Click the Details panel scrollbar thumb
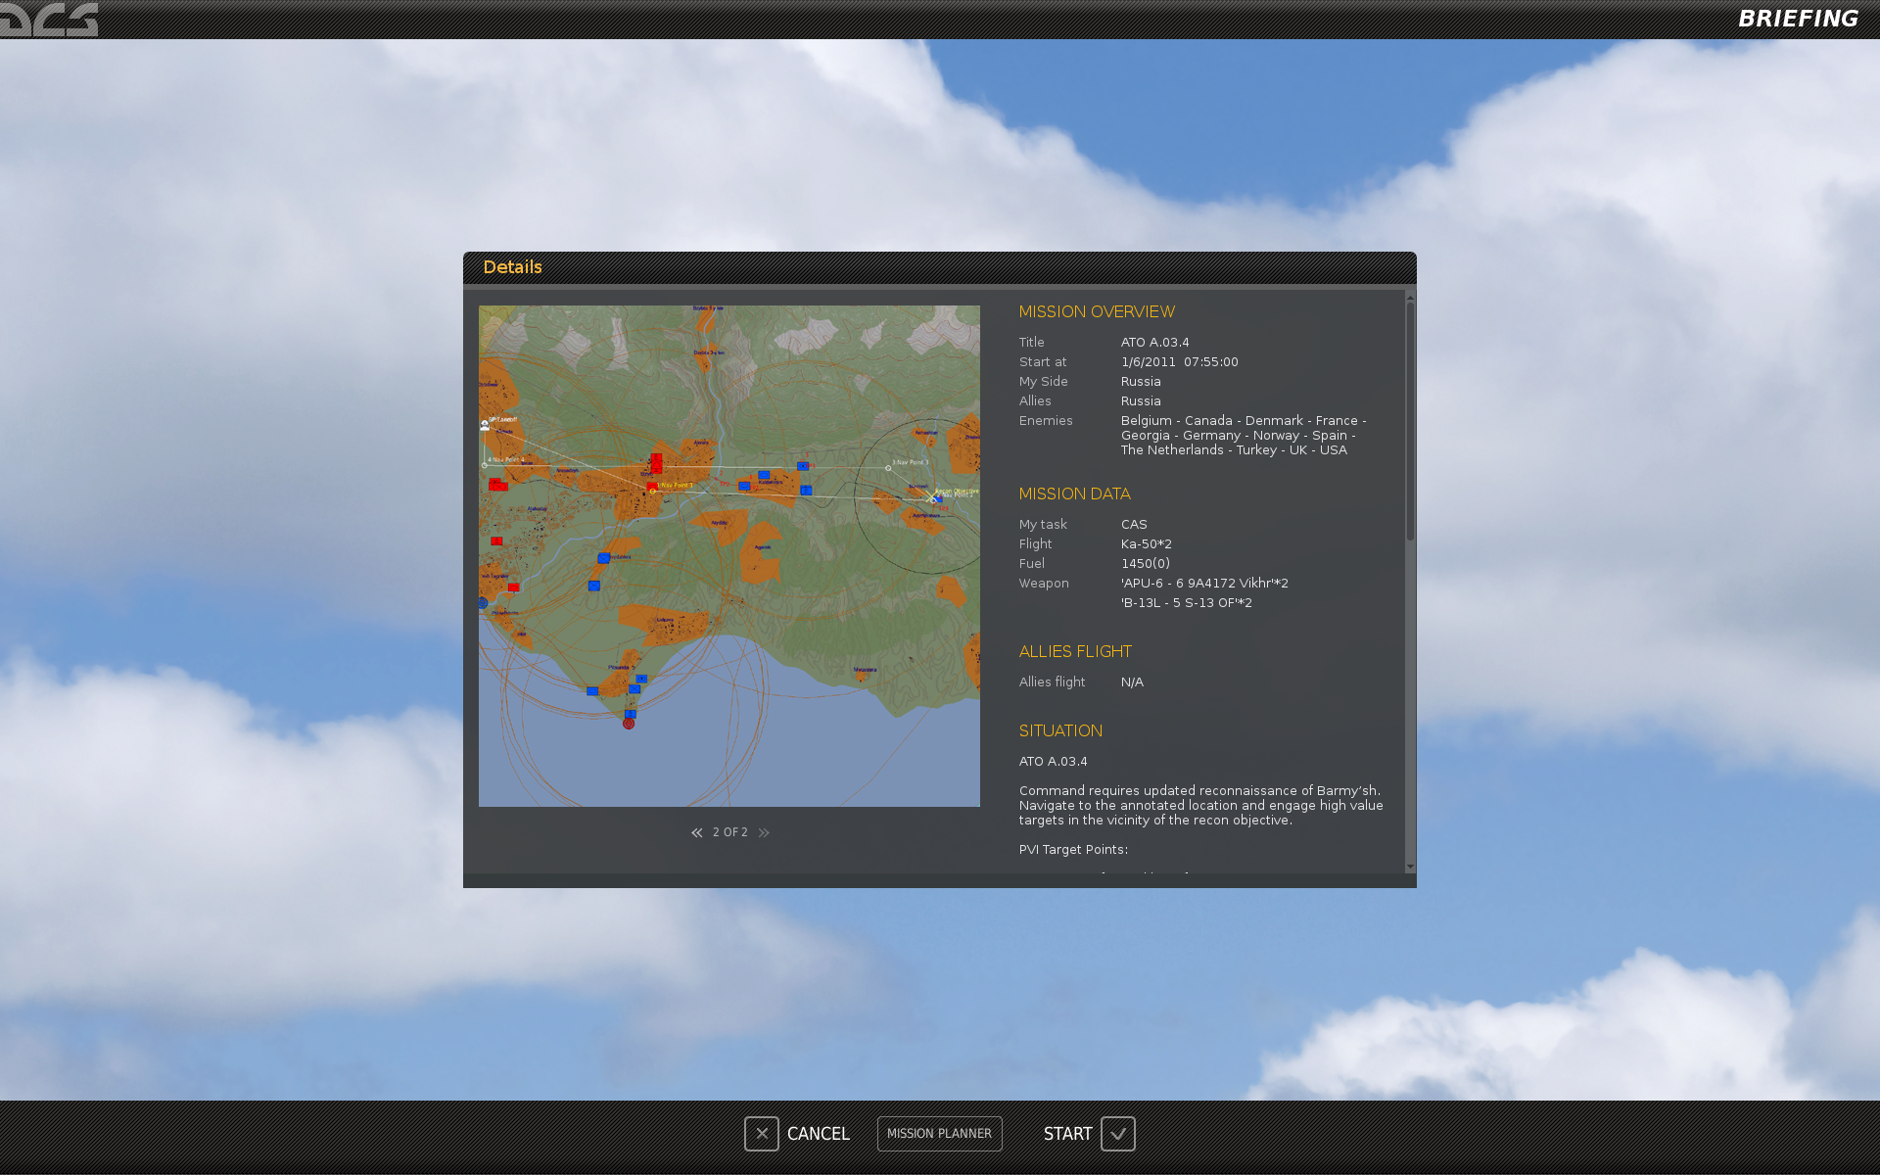This screenshot has height=1175, width=1880. (x=1410, y=420)
